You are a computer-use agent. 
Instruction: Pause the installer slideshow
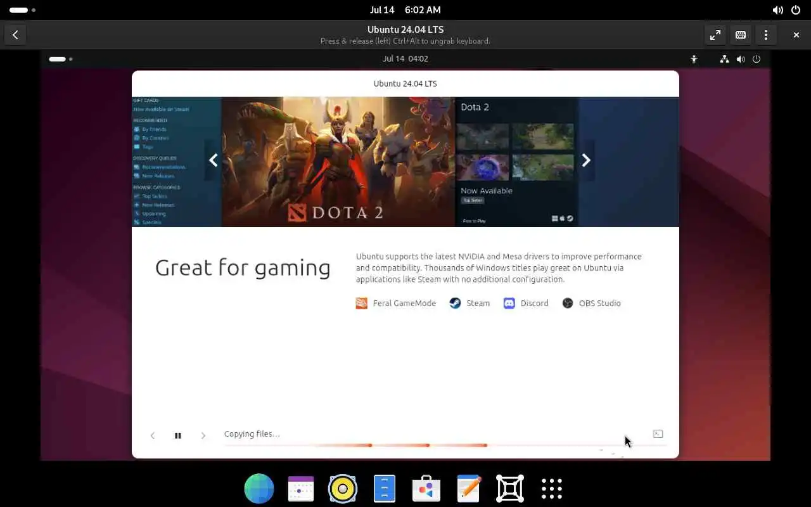[x=178, y=435]
